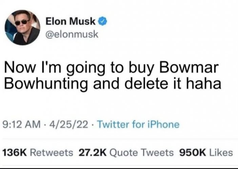The image size is (238, 169).
Task: View the 27.2K quote count
Action: [93, 153]
